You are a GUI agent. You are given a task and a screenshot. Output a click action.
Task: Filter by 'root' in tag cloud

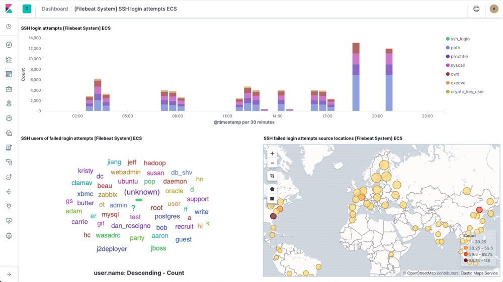coord(156,208)
